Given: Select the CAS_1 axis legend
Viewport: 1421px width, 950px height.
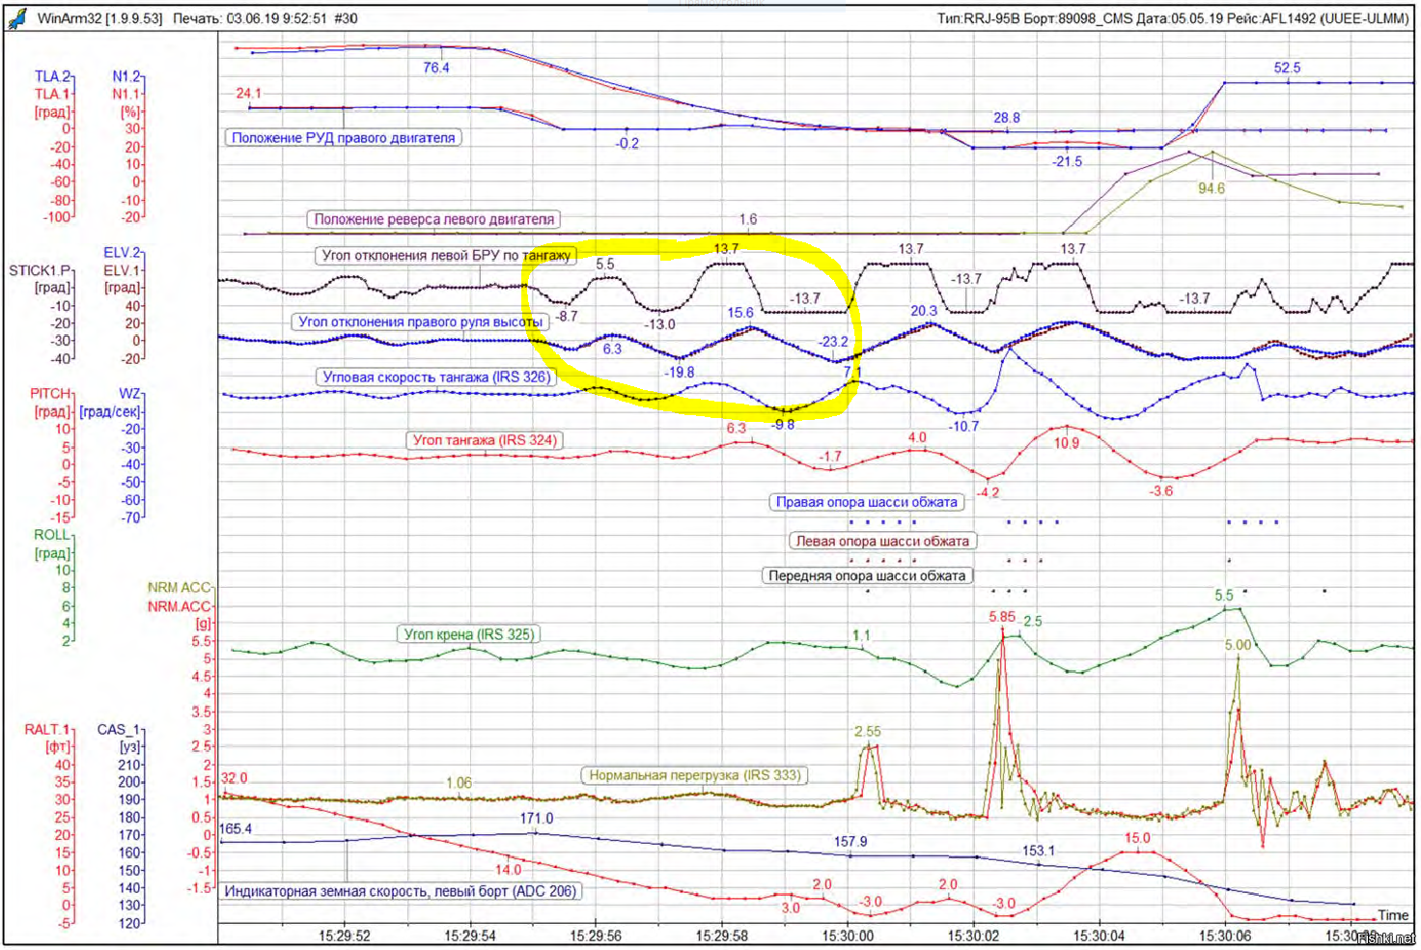Looking at the screenshot, I should pyautogui.click(x=119, y=730).
